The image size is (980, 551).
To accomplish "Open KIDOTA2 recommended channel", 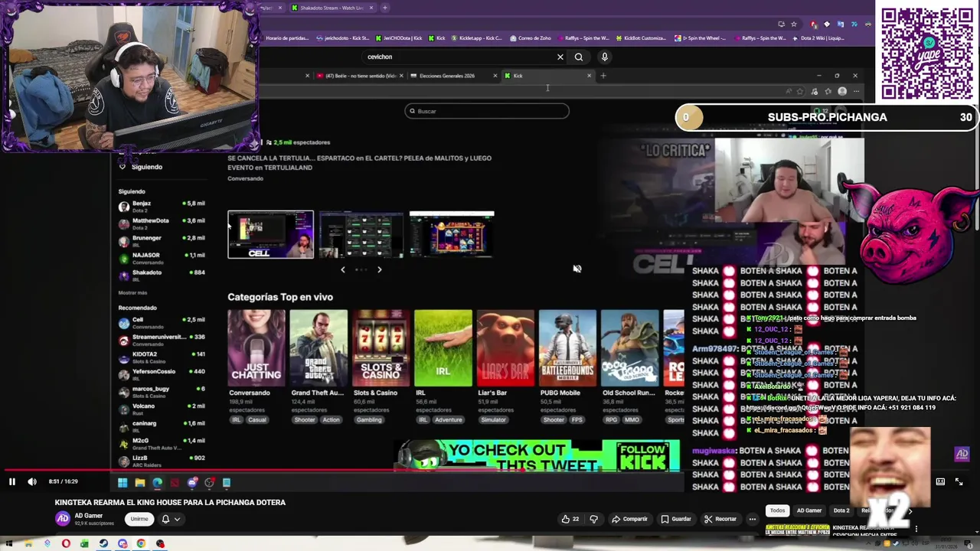I will point(161,357).
